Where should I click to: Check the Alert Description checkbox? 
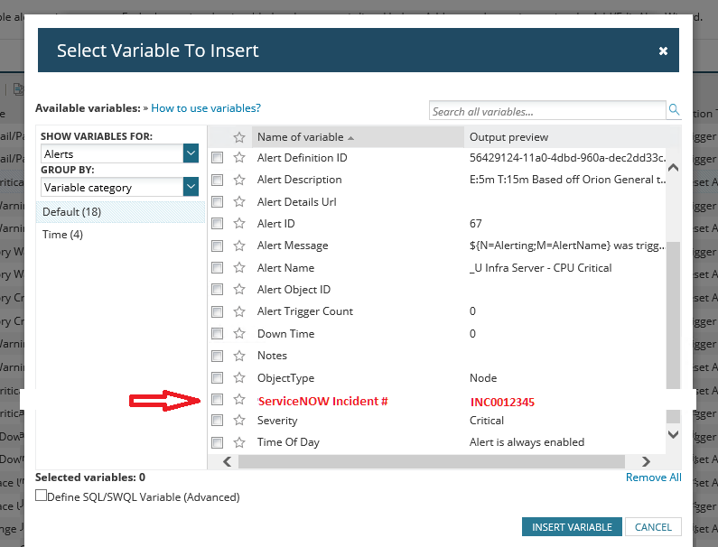217,180
